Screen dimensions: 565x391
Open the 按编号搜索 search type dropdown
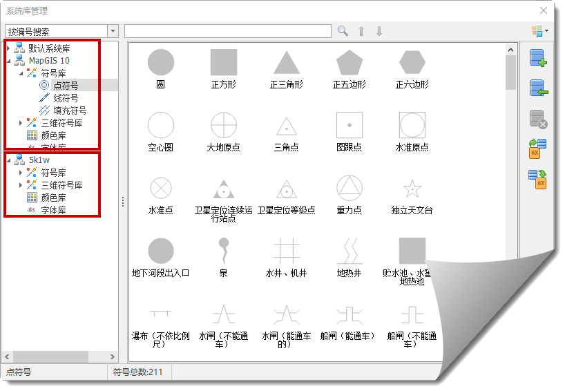[x=113, y=31]
